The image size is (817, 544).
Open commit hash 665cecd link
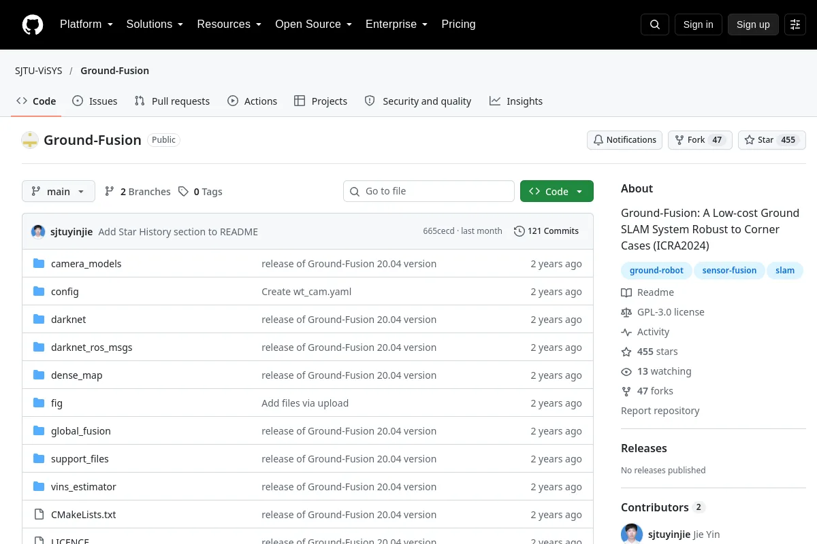pyautogui.click(x=438, y=231)
